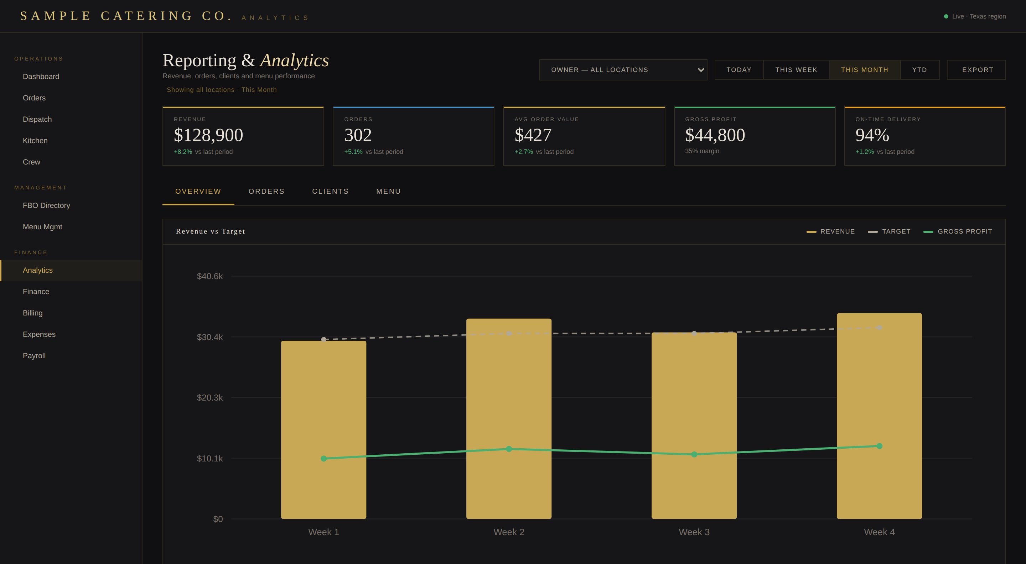Toggle Revenue series in chart legend
This screenshot has width=1026, height=564.
click(x=830, y=231)
